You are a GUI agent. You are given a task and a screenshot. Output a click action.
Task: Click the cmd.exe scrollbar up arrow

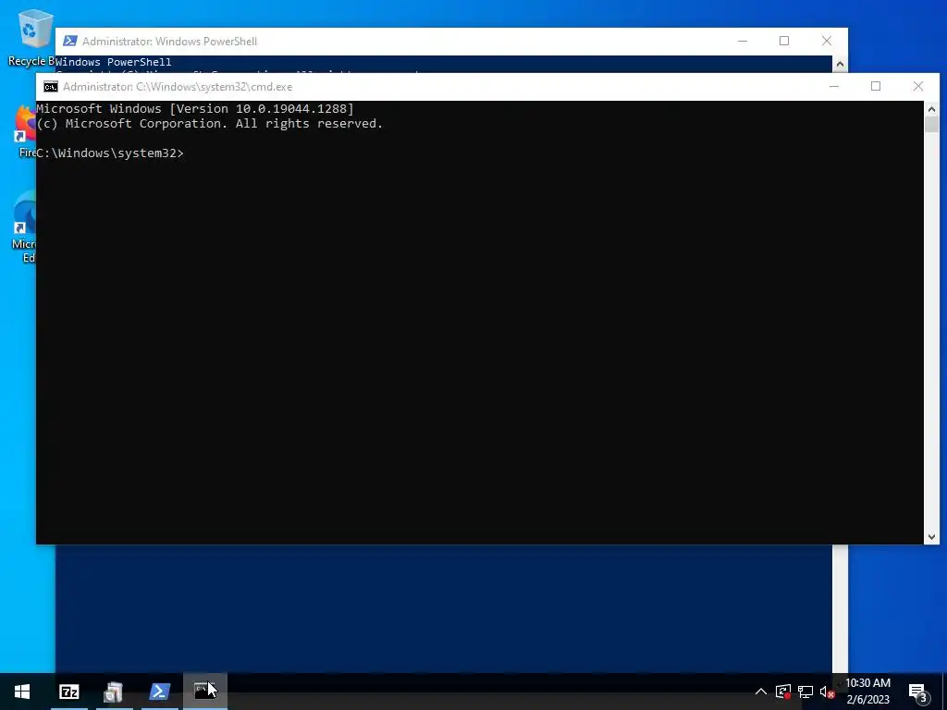click(931, 109)
